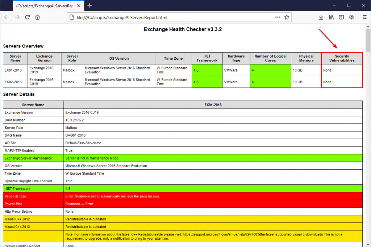Click the vertical scrollbar thumb
Image resolution: width=371 pixels, height=247 pixels.
coord(368,41)
